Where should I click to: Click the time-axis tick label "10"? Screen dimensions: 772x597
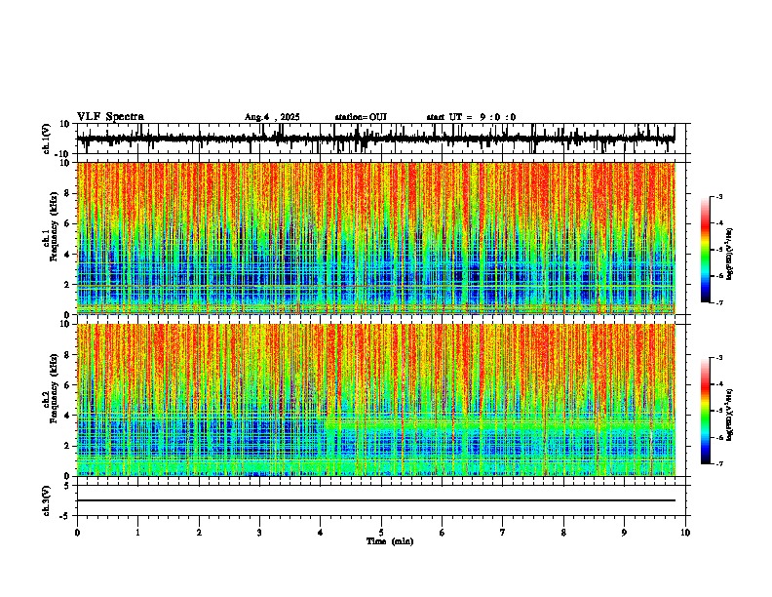685,533
